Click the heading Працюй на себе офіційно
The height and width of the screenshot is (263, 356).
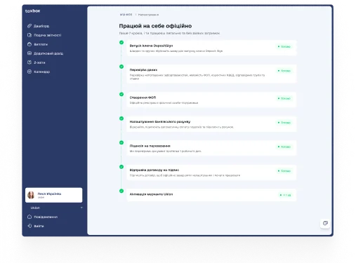[x=155, y=26]
